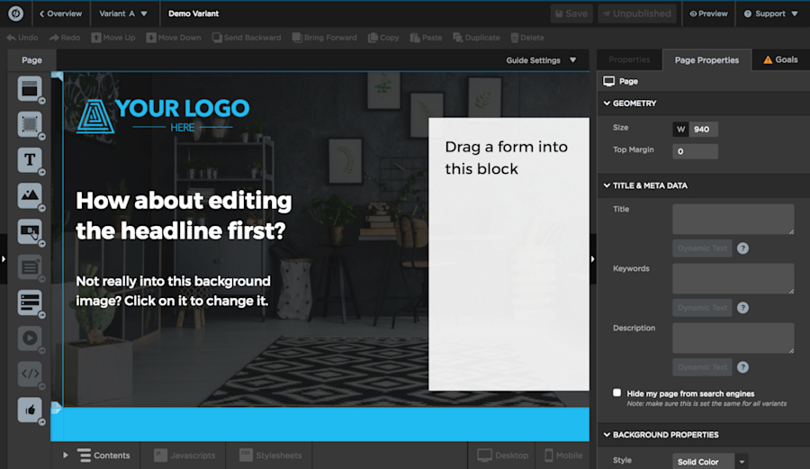Switch to the Page Properties tab
This screenshot has width=810, height=469.
click(706, 60)
